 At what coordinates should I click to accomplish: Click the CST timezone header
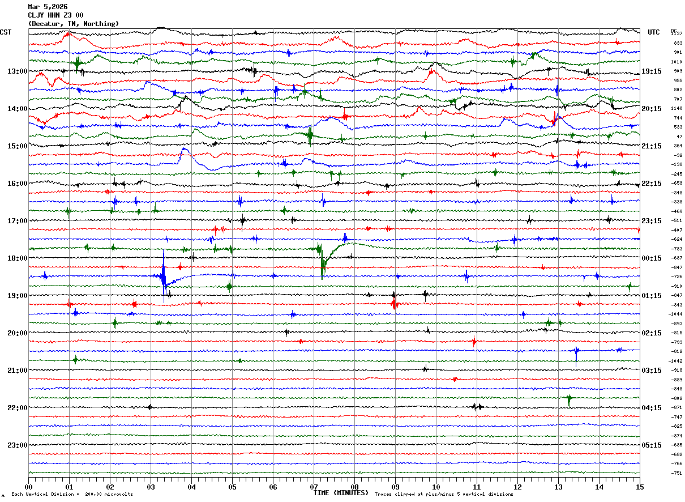[x=6, y=32]
